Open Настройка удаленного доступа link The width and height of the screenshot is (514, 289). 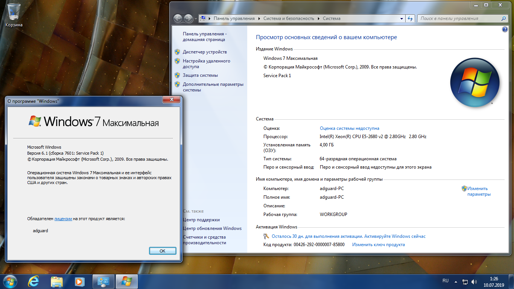pyautogui.click(x=207, y=64)
